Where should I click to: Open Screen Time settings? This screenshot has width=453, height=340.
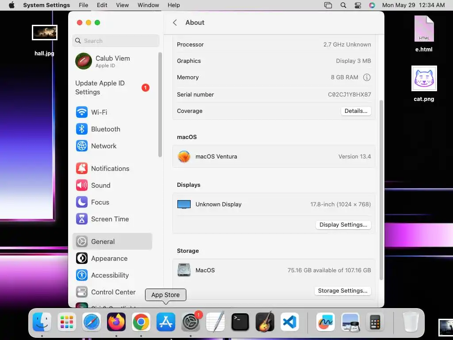tap(112, 219)
